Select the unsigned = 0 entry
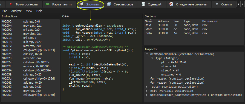Viewport: 245px width, 104px height. [171, 75]
